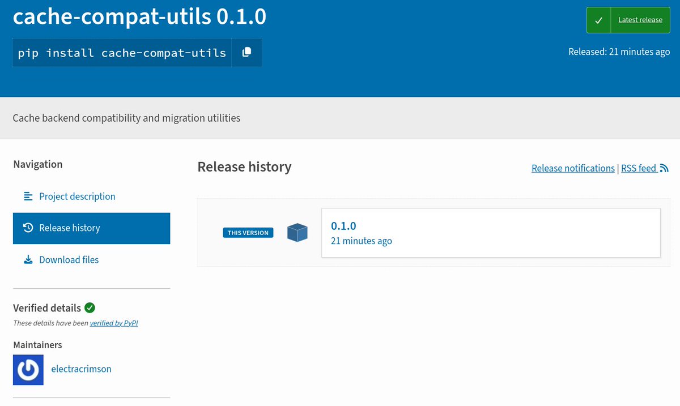Select the Release history tab
680x406 pixels.
pyautogui.click(x=91, y=228)
